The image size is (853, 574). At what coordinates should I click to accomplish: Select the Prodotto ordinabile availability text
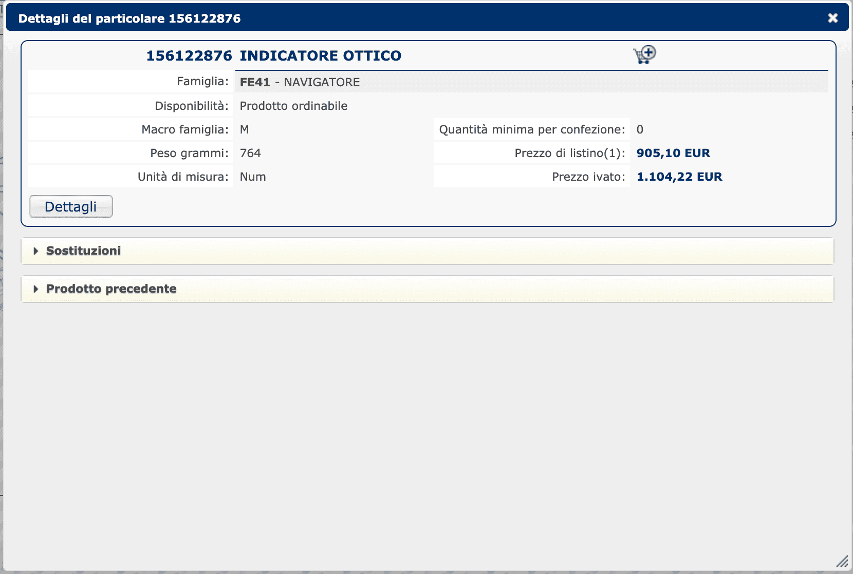pyautogui.click(x=293, y=106)
